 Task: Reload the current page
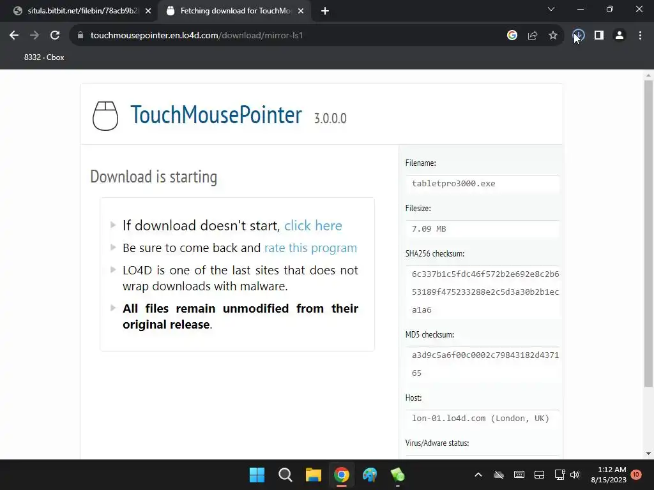55,36
